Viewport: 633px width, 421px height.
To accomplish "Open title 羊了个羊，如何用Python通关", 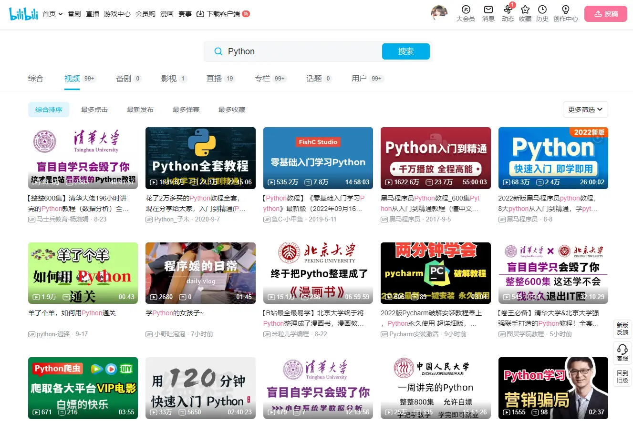I will tap(72, 313).
